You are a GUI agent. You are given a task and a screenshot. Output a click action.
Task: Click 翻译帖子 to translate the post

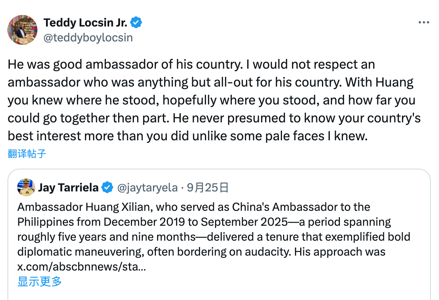point(27,153)
